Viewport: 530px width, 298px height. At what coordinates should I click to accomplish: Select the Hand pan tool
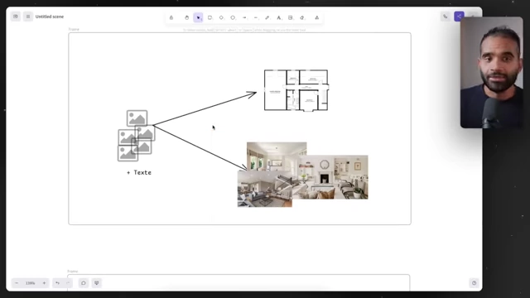point(186,17)
